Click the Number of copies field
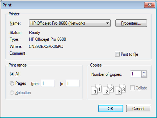Screen dimensions: 157x118 [136, 74]
